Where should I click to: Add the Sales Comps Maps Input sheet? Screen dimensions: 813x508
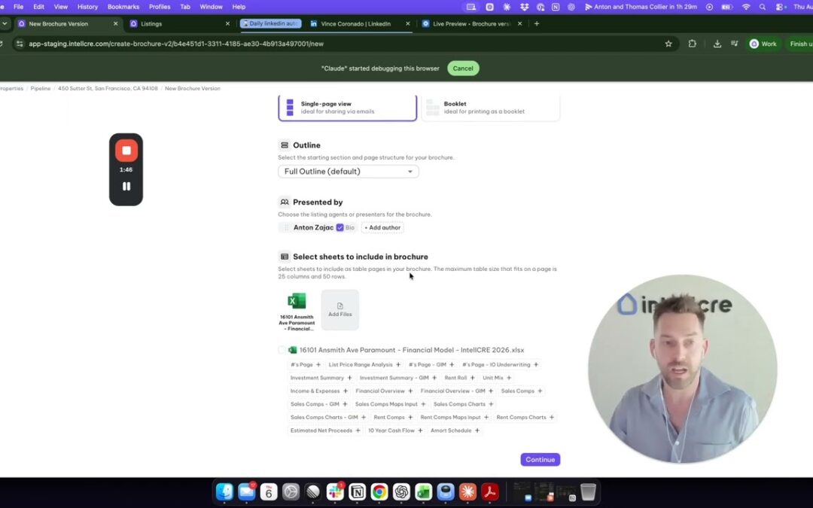tap(423, 404)
